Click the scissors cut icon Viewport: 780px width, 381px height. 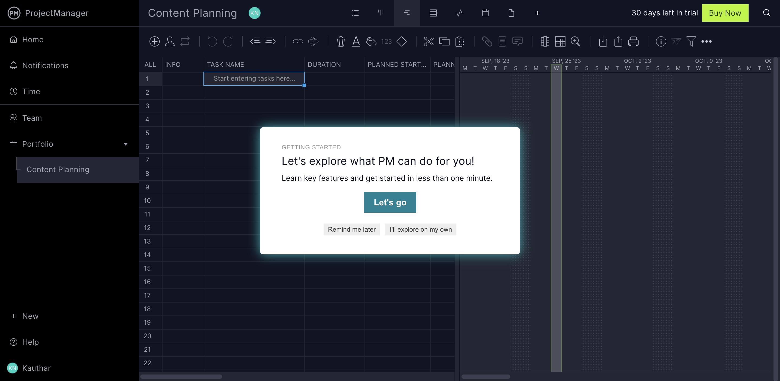(429, 41)
